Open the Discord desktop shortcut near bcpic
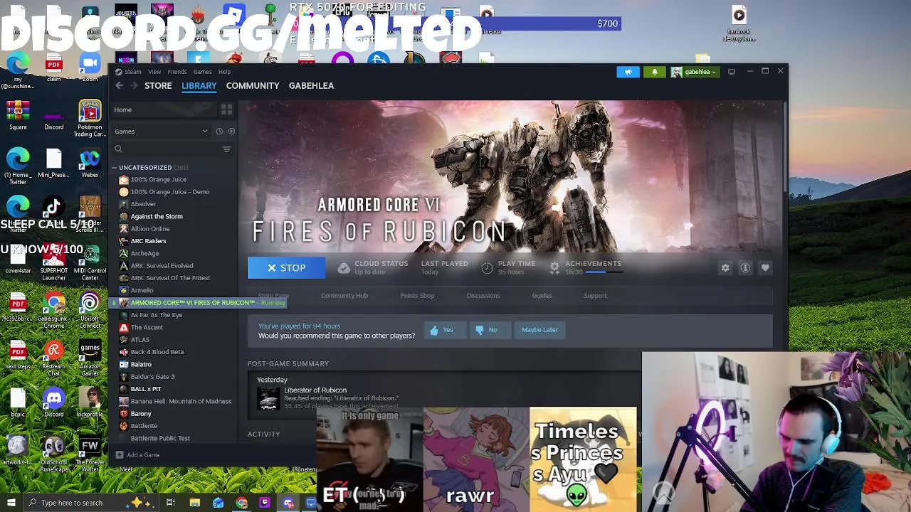 point(54,402)
